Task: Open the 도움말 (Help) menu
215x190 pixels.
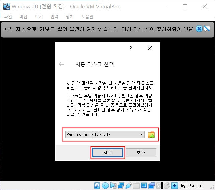Action: coord(87,17)
